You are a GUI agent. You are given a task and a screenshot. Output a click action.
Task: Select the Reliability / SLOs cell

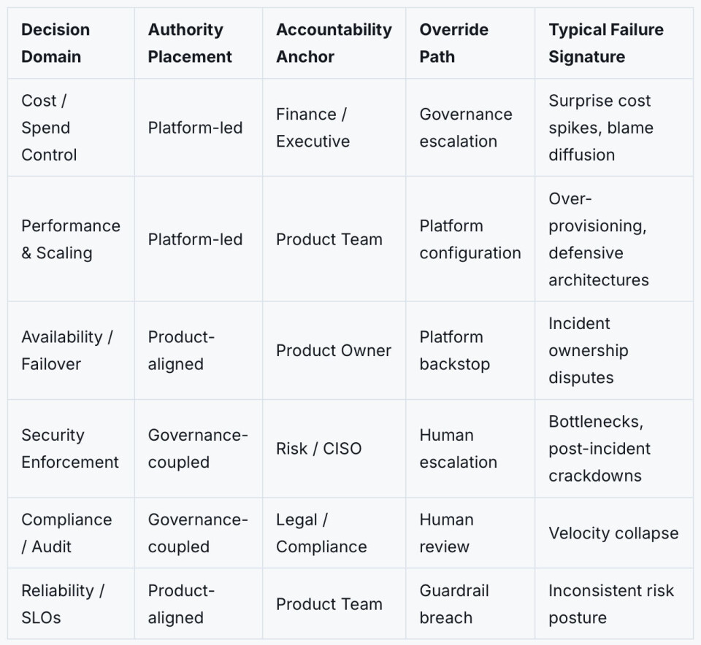[63, 604]
